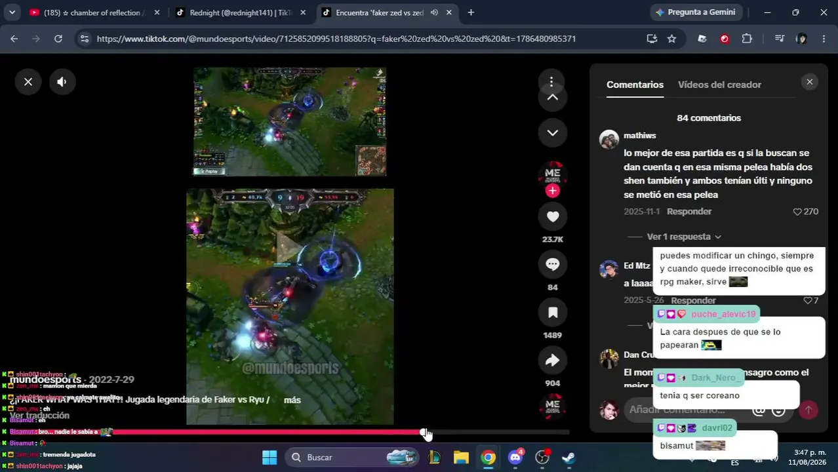Image resolution: width=838 pixels, height=472 pixels.
Task: Go back in browser history
Action: [14, 39]
